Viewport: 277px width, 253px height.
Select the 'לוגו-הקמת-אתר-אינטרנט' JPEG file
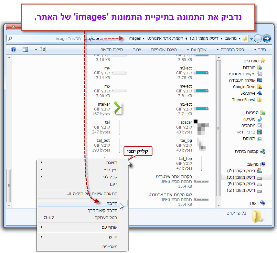178,199
